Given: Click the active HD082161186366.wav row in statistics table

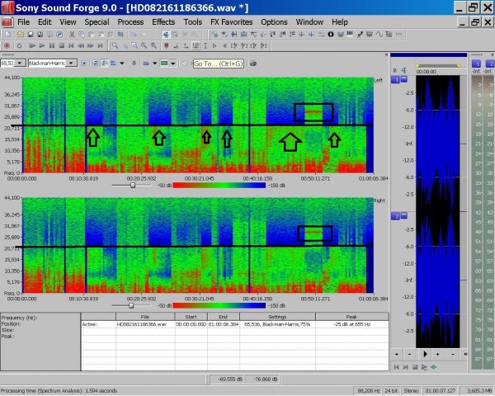Looking at the screenshot, I should pyautogui.click(x=140, y=324).
